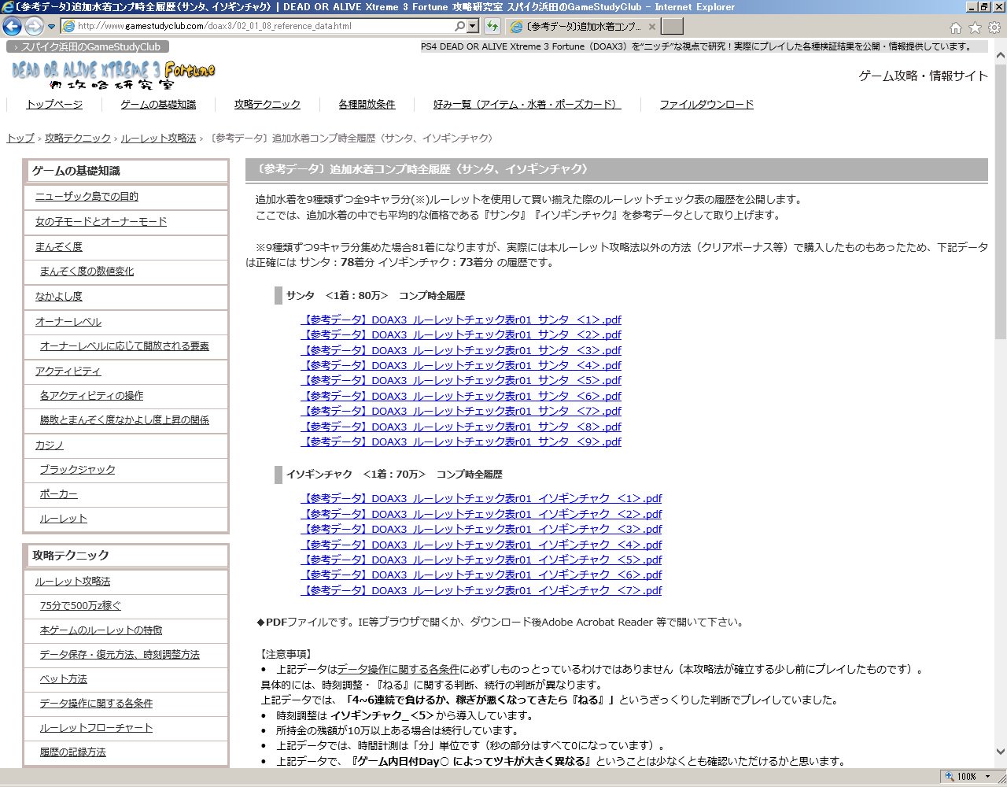This screenshot has height=787, width=1007.
Task: Open ルーレット sidebar link
Action: click(64, 518)
